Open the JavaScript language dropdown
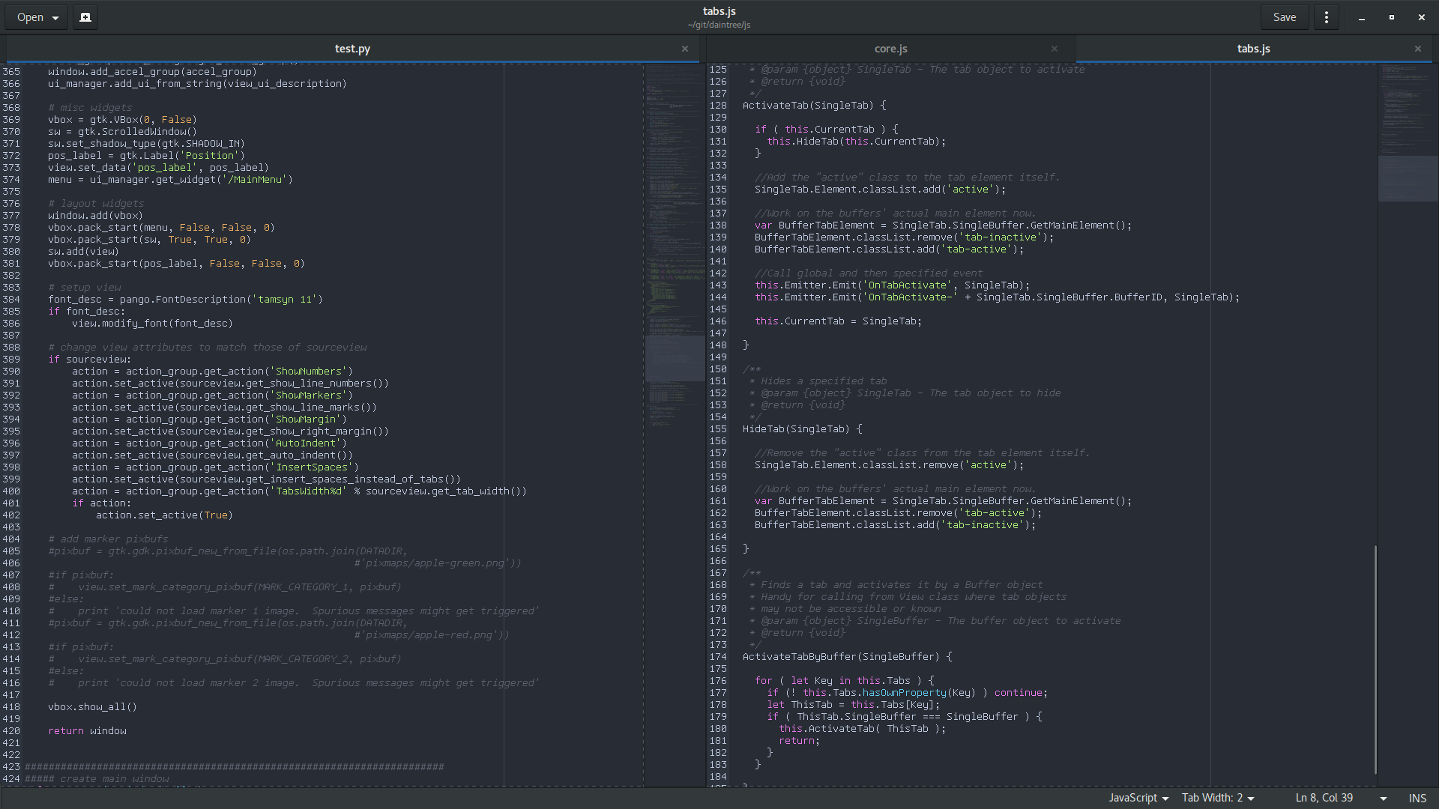This screenshot has height=809, width=1439. tap(1138, 799)
